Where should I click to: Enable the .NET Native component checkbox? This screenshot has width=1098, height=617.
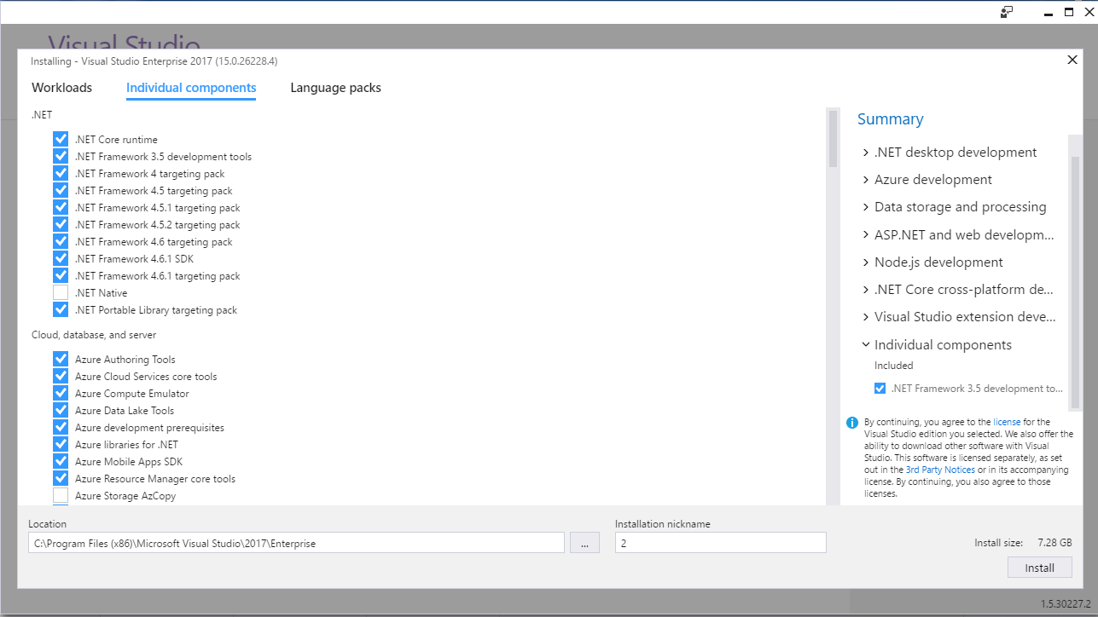click(61, 292)
